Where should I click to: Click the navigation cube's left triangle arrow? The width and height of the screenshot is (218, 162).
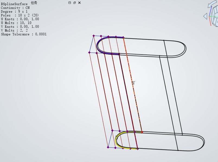(x=205, y=16)
